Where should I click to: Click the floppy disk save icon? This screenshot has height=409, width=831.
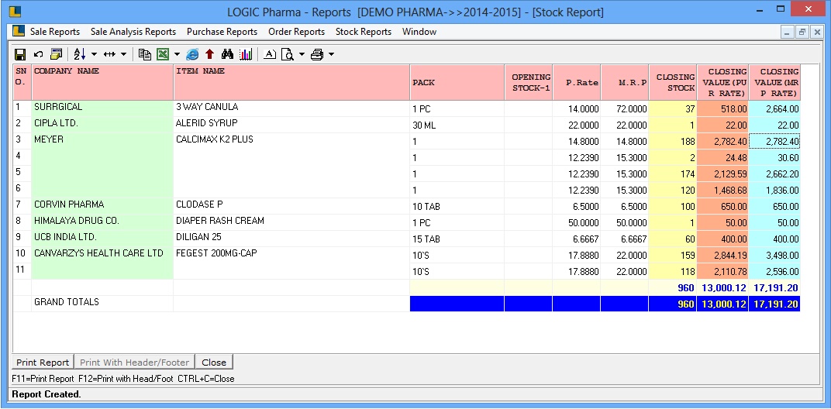pos(20,54)
